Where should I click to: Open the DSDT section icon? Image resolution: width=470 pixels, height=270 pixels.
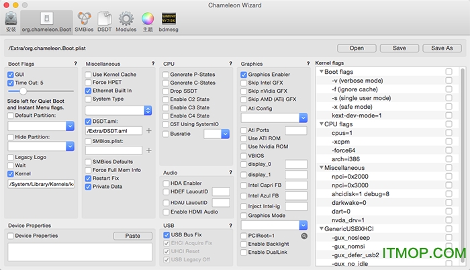105,21
